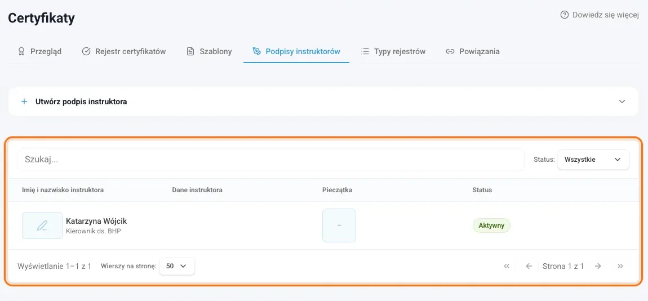Click the checkmark icon beside Rejestr certyfikatów
The height and width of the screenshot is (301, 648).
pos(86,51)
